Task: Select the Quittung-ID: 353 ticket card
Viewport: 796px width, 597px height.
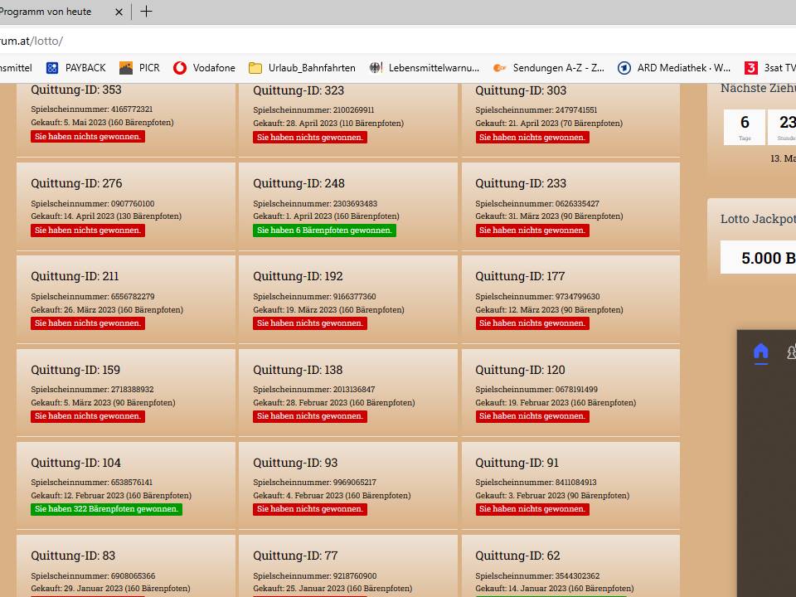Action: (x=126, y=116)
